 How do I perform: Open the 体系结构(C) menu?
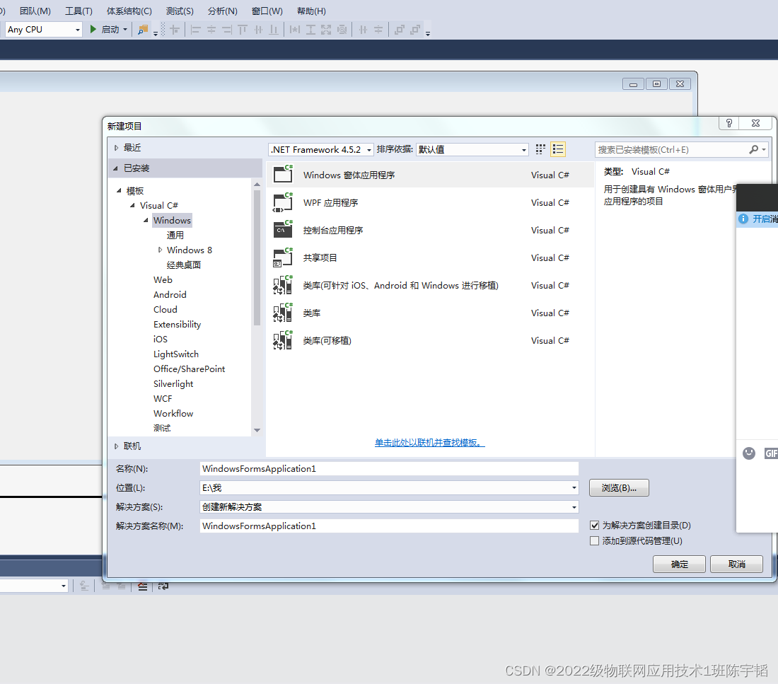[x=129, y=11]
